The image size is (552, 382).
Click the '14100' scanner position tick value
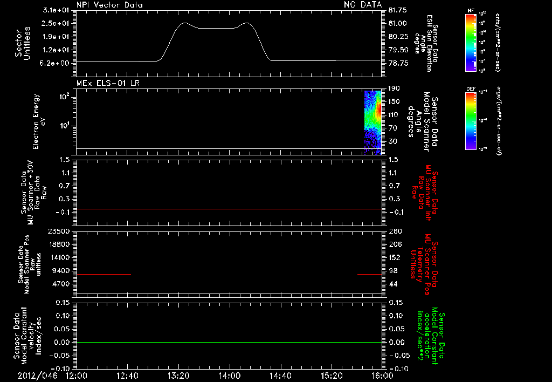[59, 257]
